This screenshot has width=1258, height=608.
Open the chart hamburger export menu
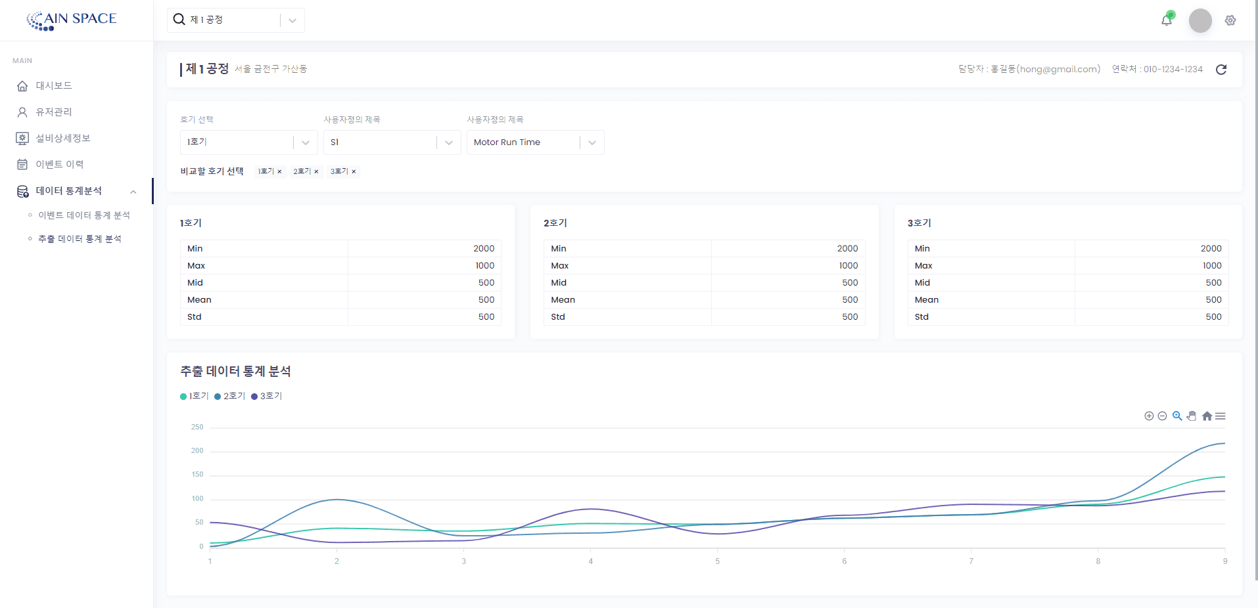(1221, 416)
